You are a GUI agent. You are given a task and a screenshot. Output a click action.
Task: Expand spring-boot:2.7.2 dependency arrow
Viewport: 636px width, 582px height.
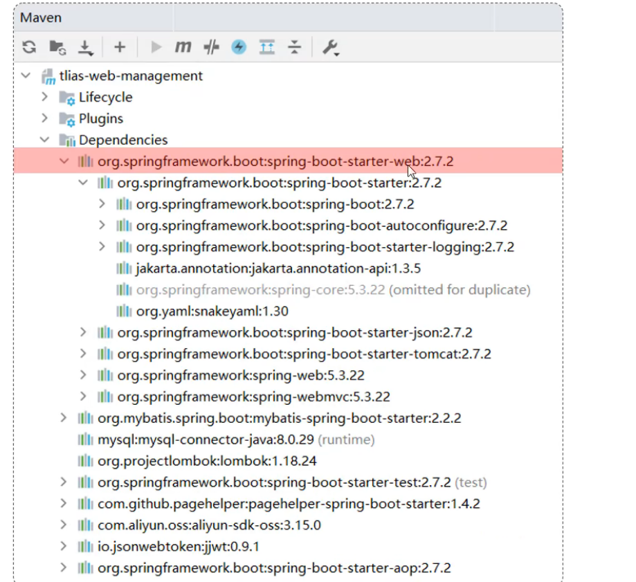[x=102, y=203]
